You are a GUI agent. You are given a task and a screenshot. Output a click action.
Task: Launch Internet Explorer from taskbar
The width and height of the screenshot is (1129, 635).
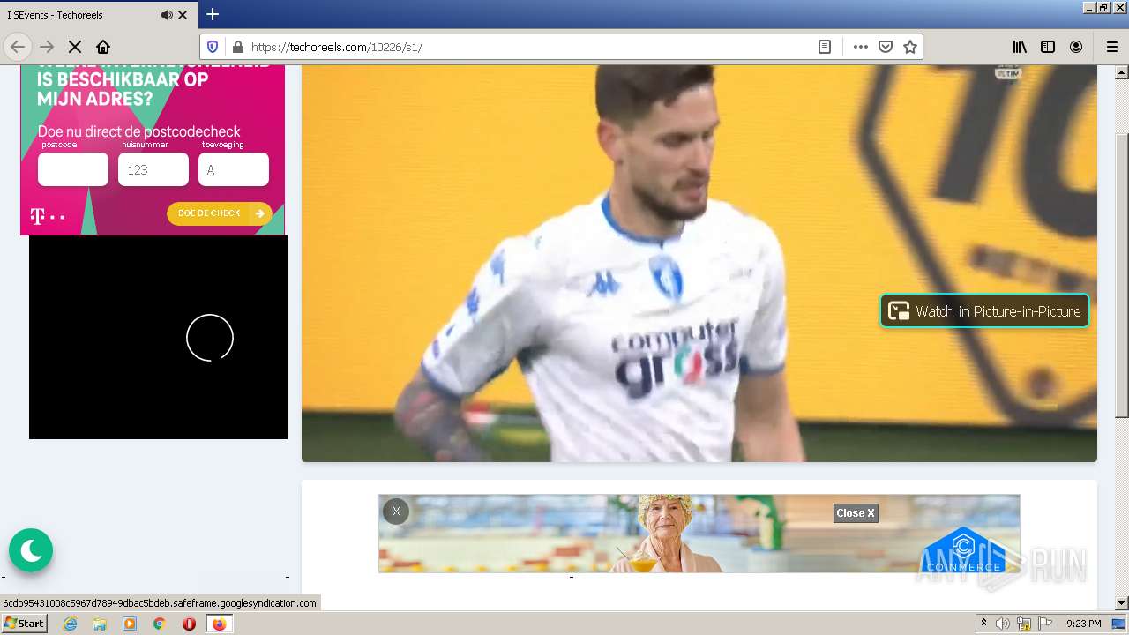71,624
